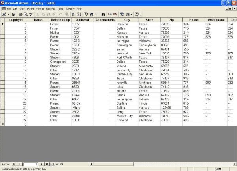Open the Toolbar Options arrow after Help
Image resolution: width=237 pixels, height=171 pixels.
[x=141, y=15]
